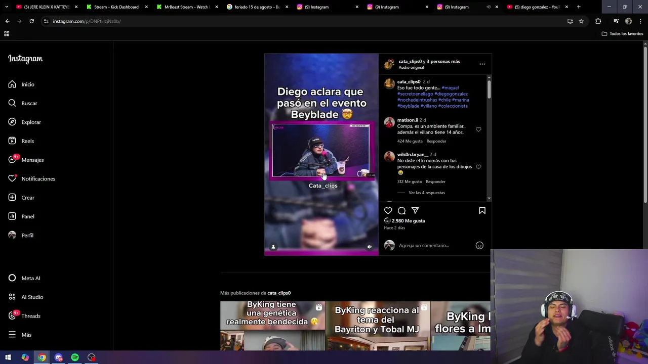Expand Ver las 4 respuestas
Screen dimensions: 648x364
tap(427, 193)
